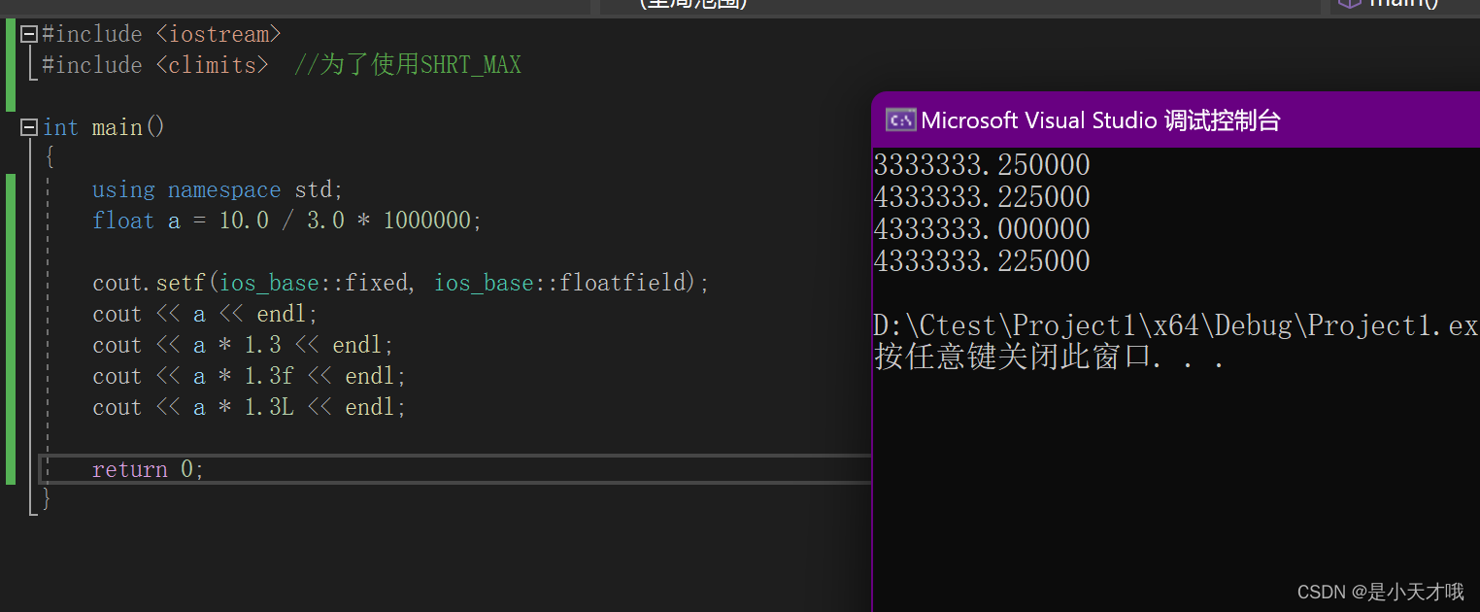
Task: Click the output line reading 3333333.250000
Action: click(981, 164)
